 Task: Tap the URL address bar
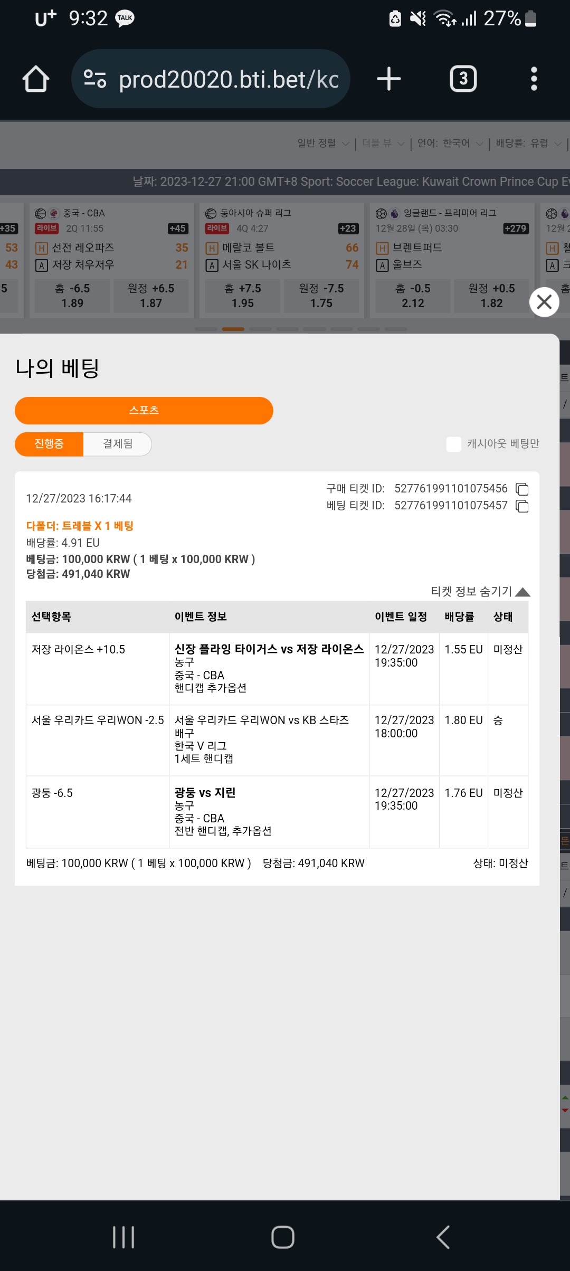pyautogui.click(x=211, y=79)
